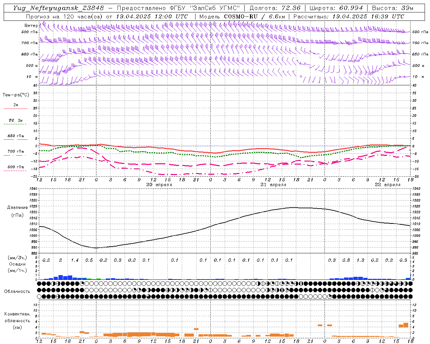Click the model name COSMO-RU / 6.6км

tap(255, 16)
